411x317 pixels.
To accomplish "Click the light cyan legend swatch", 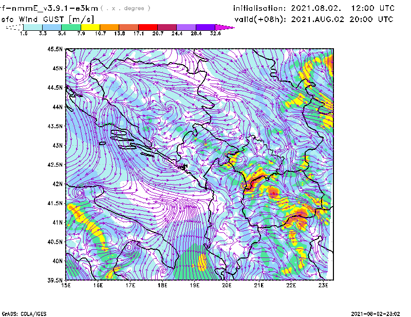I will (33, 27).
